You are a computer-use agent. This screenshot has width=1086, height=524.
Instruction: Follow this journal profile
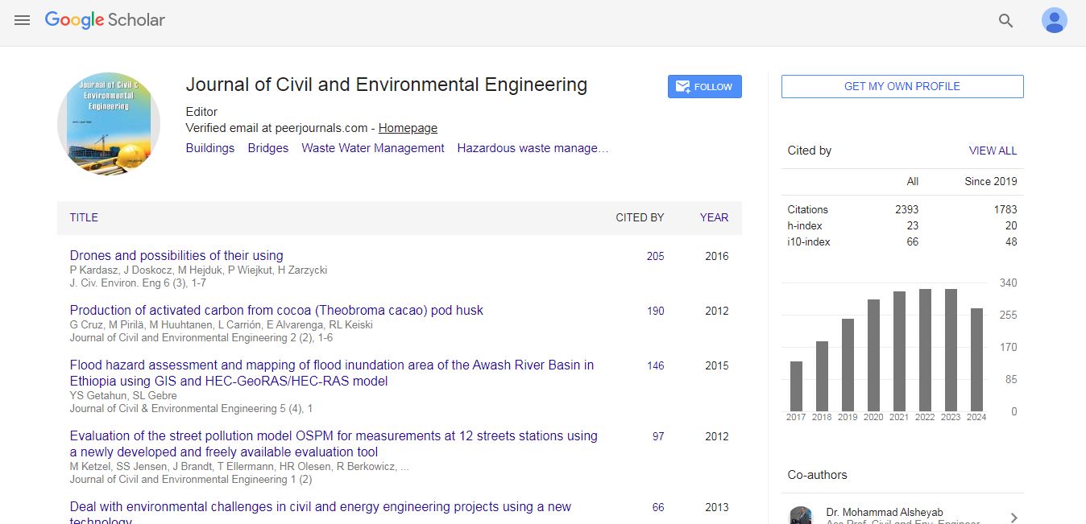704,87
